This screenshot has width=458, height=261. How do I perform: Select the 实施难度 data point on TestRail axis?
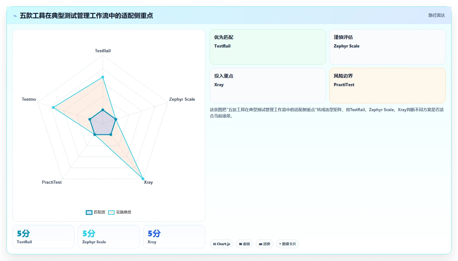pos(103,77)
